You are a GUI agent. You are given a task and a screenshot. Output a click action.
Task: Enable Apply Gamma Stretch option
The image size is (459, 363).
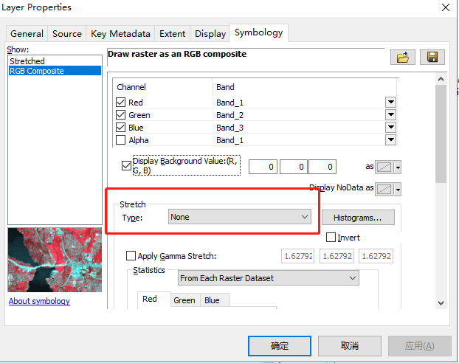tap(131, 256)
